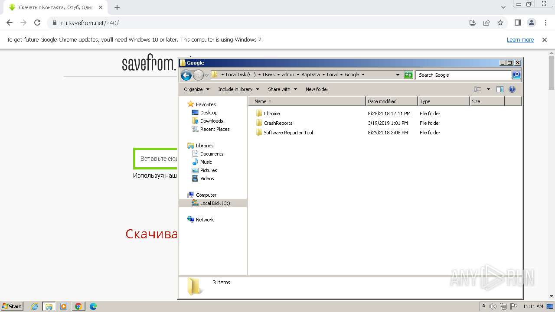
Task: Refresh the Explorer address bar
Action: point(408,75)
